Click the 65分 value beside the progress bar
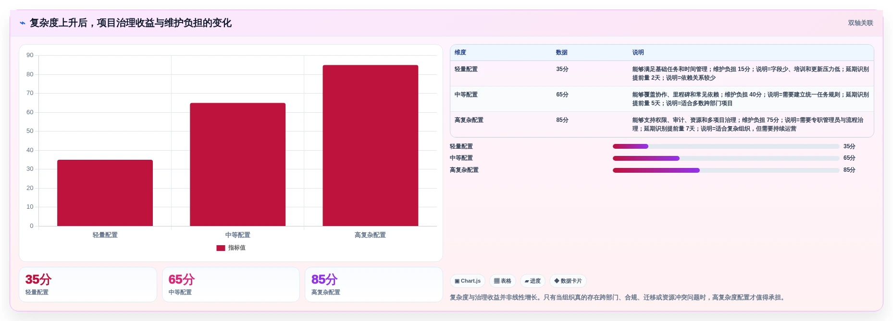893x321 pixels. pos(849,158)
